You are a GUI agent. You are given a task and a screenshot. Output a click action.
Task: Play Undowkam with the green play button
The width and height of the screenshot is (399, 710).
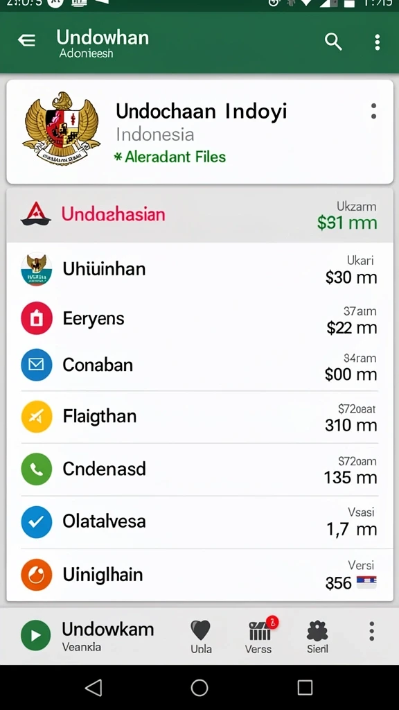point(36,635)
